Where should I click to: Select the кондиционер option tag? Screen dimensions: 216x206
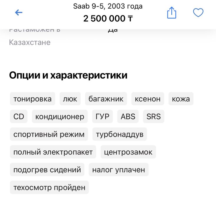point(60,117)
